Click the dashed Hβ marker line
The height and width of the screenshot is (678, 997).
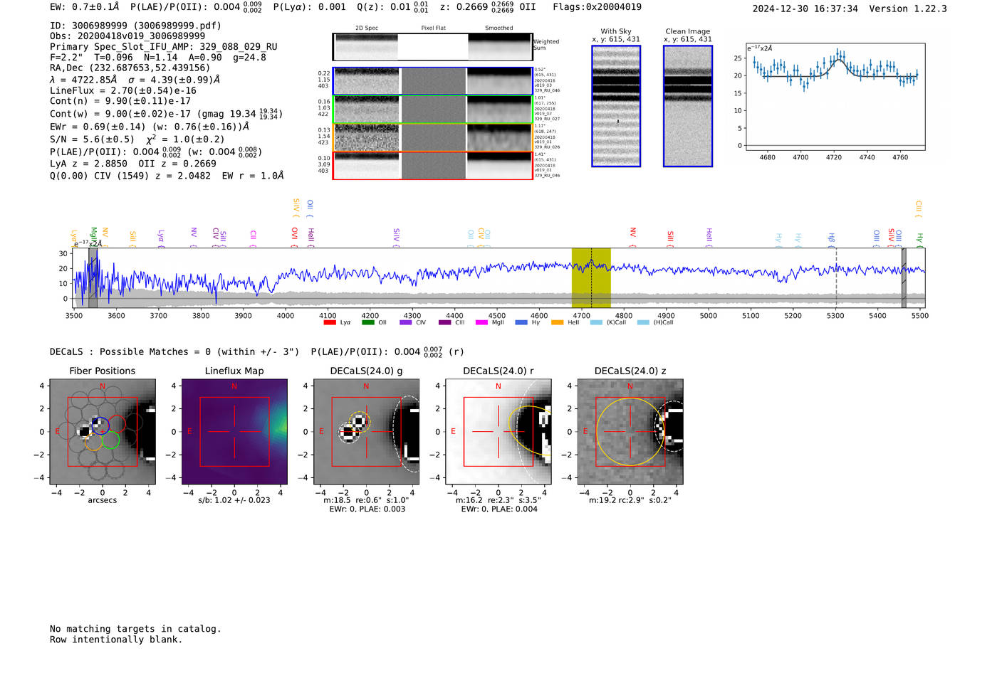(x=836, y=277)
